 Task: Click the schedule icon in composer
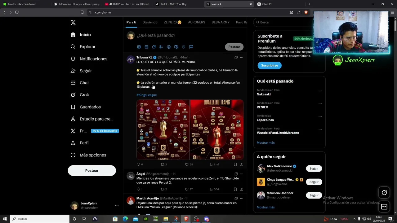click(x=176, y=47)
